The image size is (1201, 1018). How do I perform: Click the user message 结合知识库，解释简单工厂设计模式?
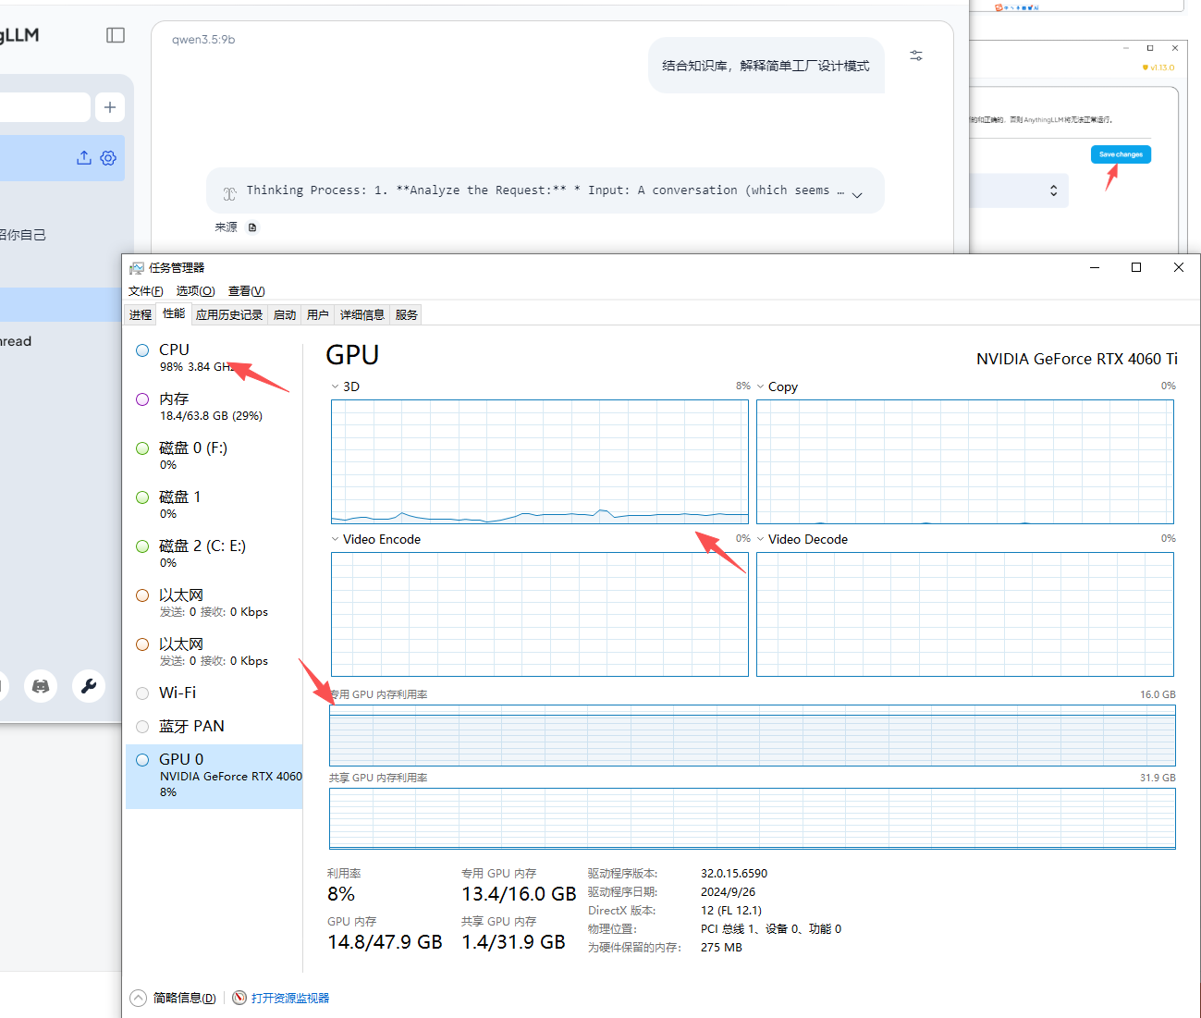(766, 66)
